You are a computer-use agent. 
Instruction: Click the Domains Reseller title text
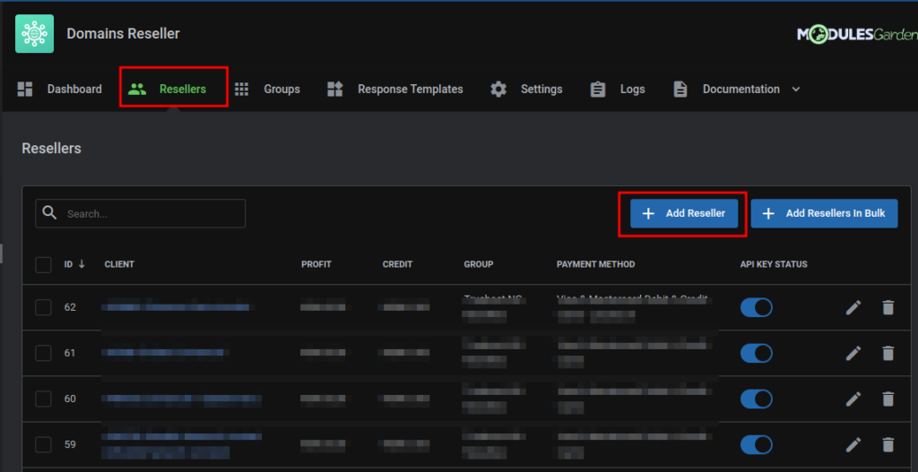pos(123,34)
